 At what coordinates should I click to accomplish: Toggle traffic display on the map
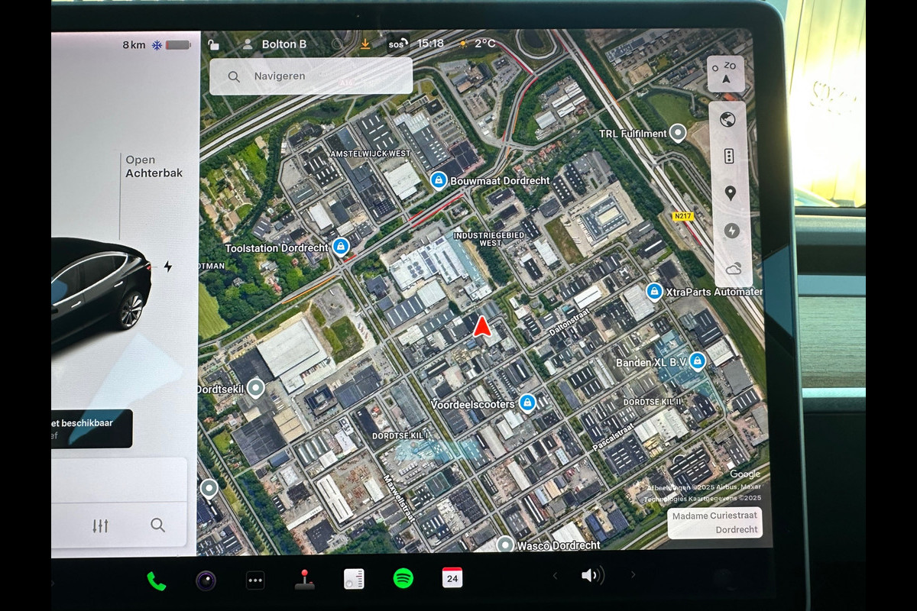tap(729, 156)
